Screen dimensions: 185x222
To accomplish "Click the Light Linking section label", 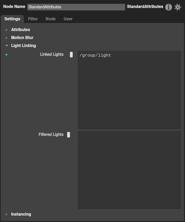I will (x=24, y=45).
